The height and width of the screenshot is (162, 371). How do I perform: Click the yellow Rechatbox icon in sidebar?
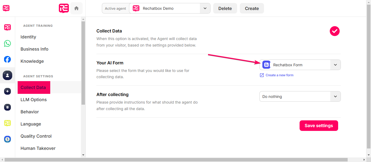click(x=7, y=123)
